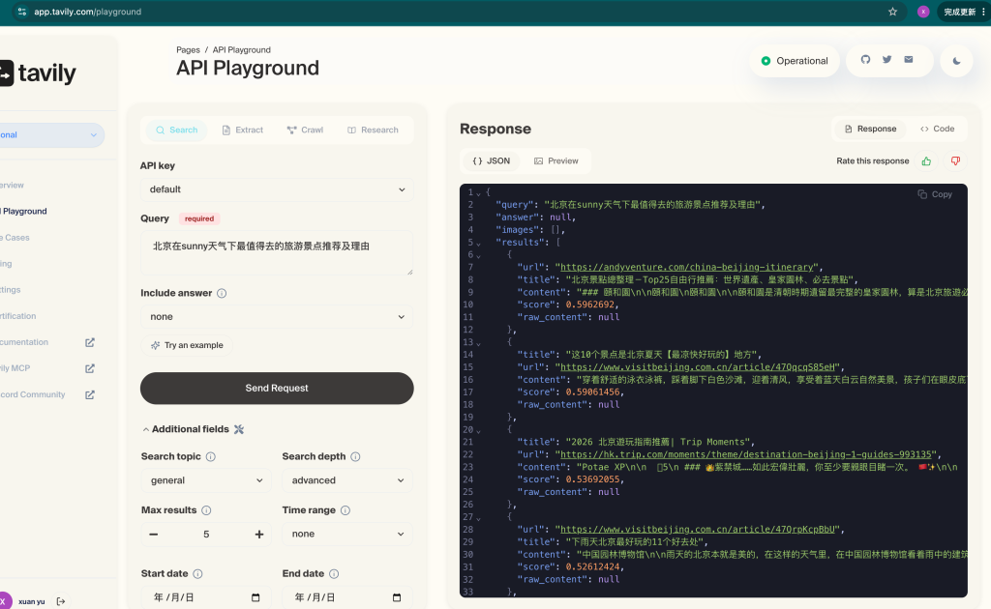Click the logout icon beside xuan yu
Screen dimensions: 991x609
point(61,601)
